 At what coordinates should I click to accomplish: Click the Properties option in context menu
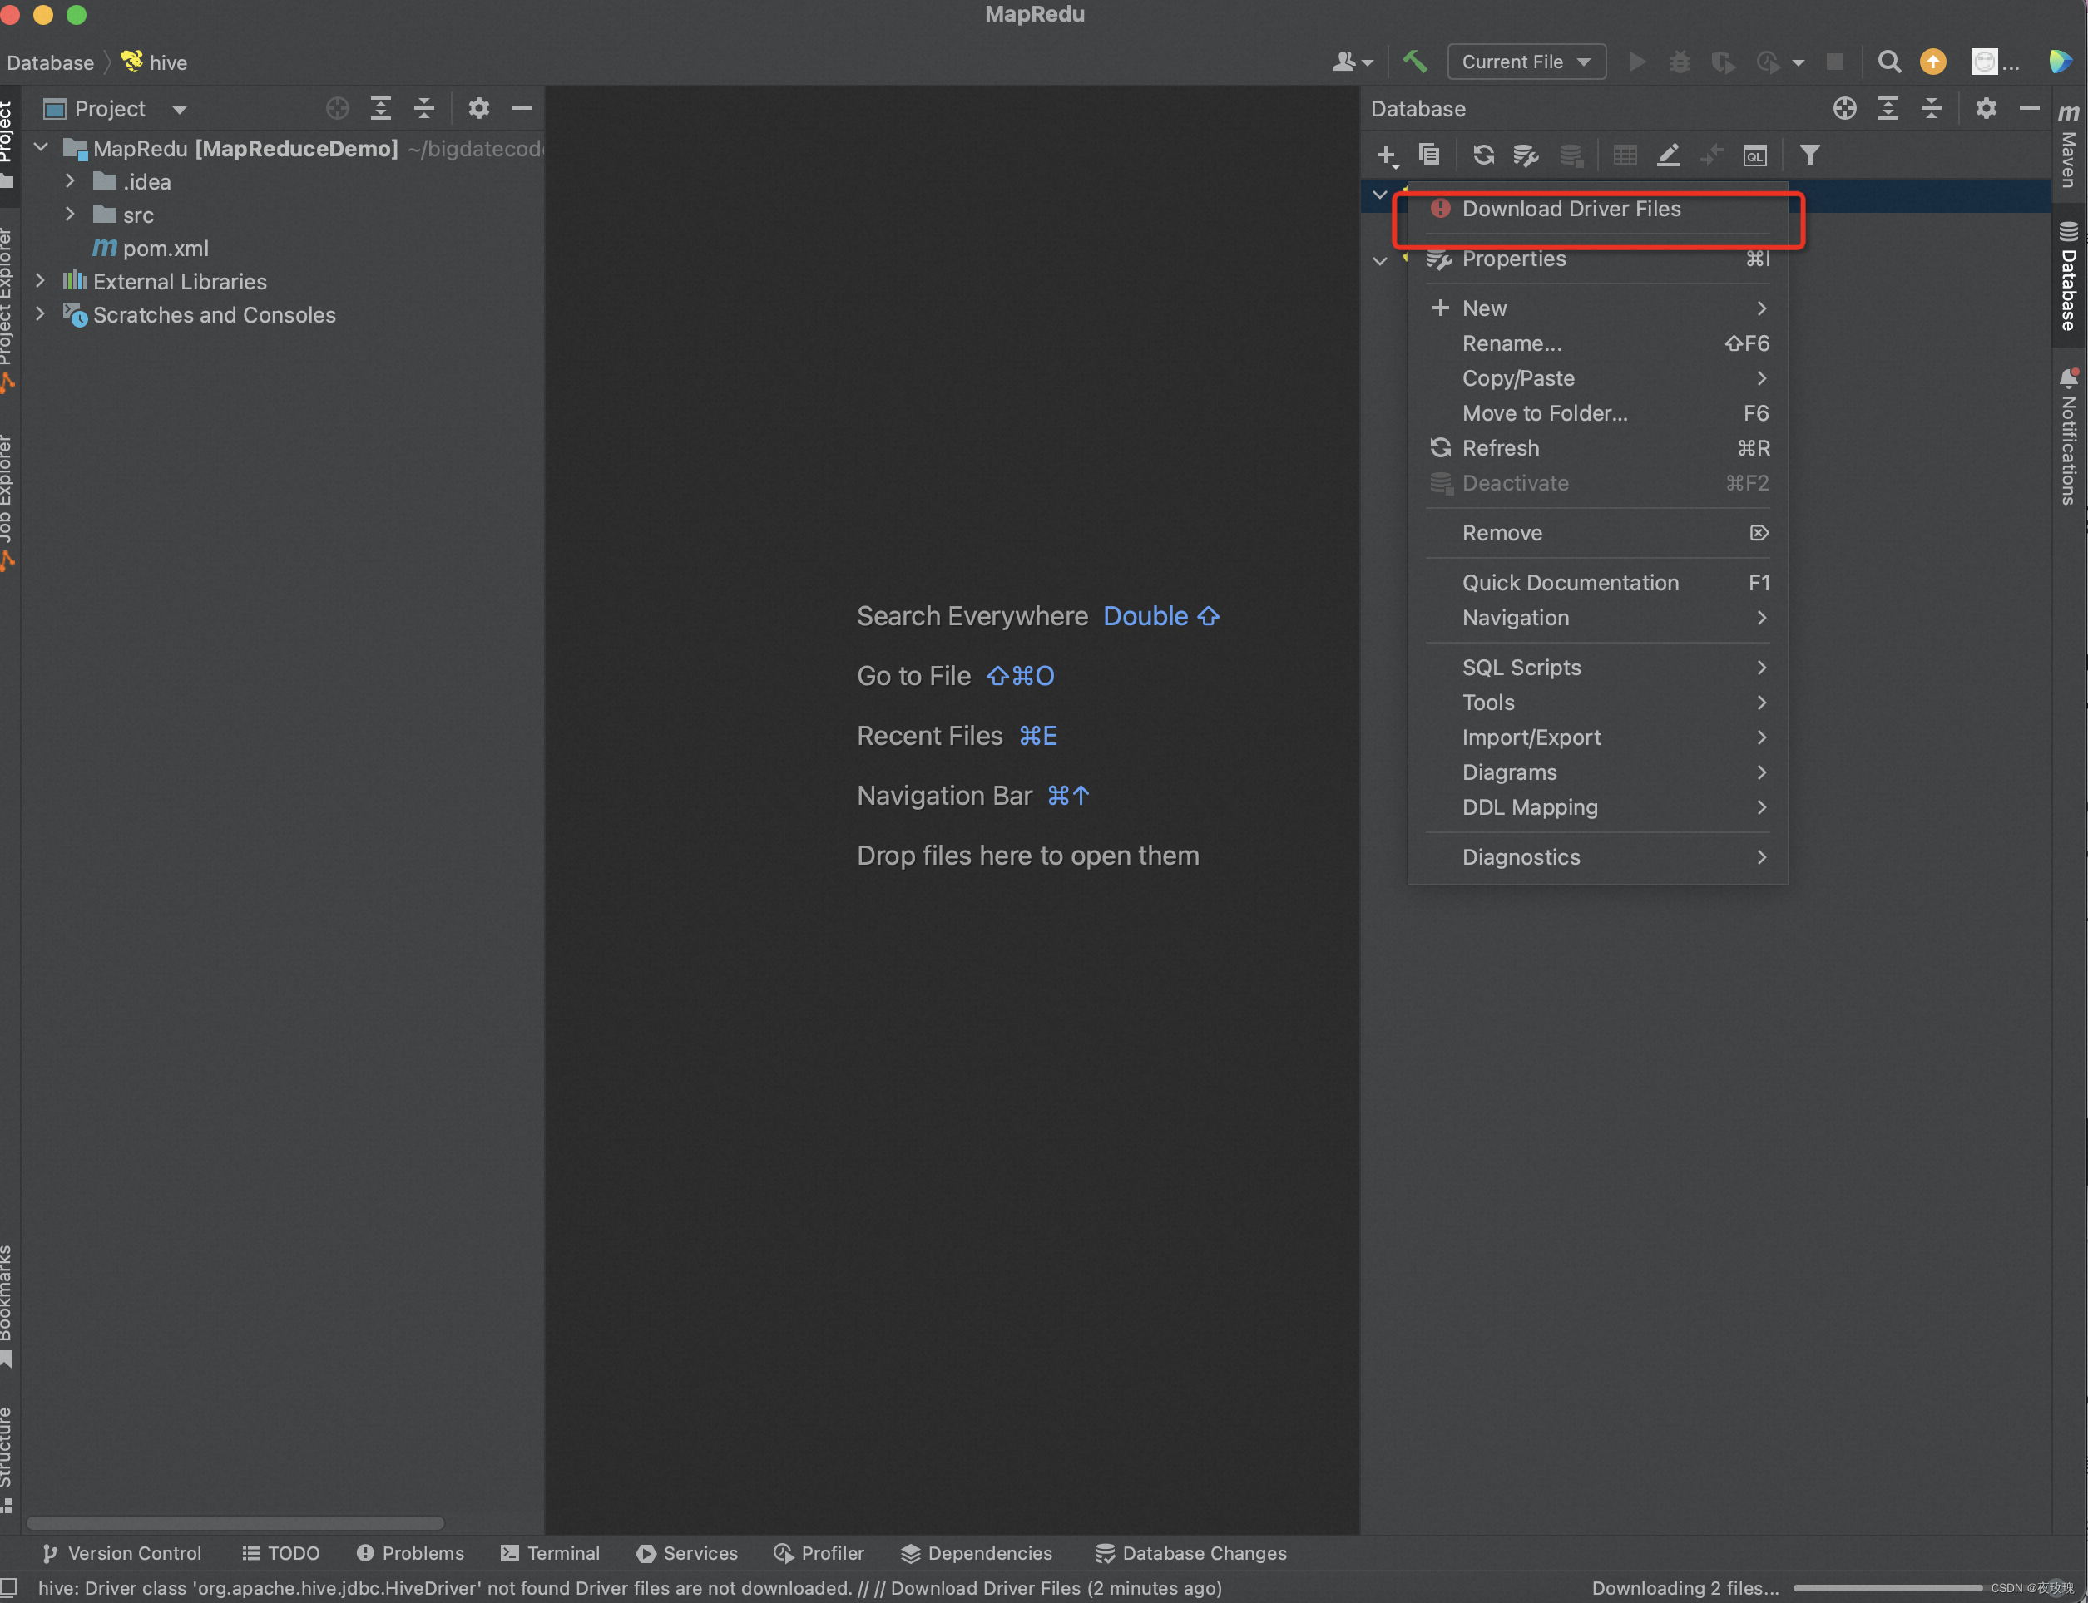pyautogui.click(x=1512, y=258)
